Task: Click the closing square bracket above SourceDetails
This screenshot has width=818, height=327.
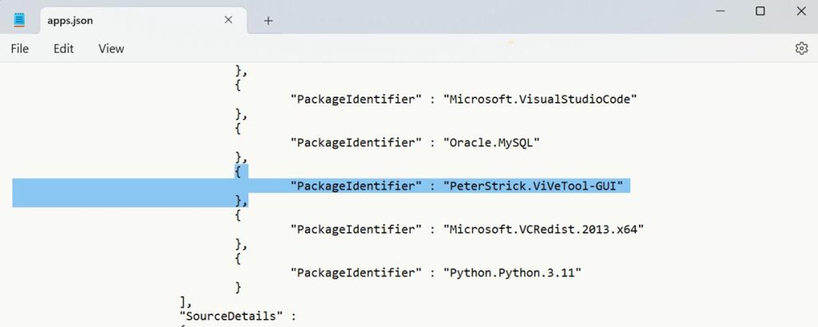Action: 184,301
